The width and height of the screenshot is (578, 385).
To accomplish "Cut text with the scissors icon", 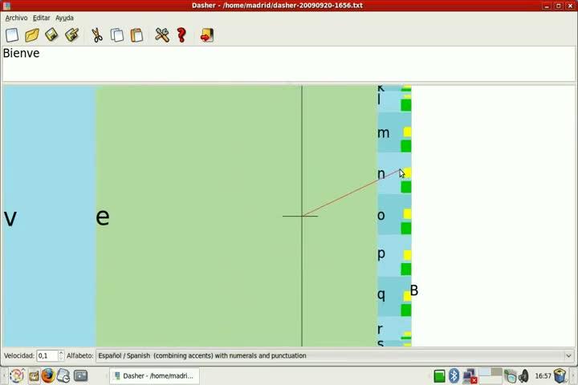I will tap(97, 35).
